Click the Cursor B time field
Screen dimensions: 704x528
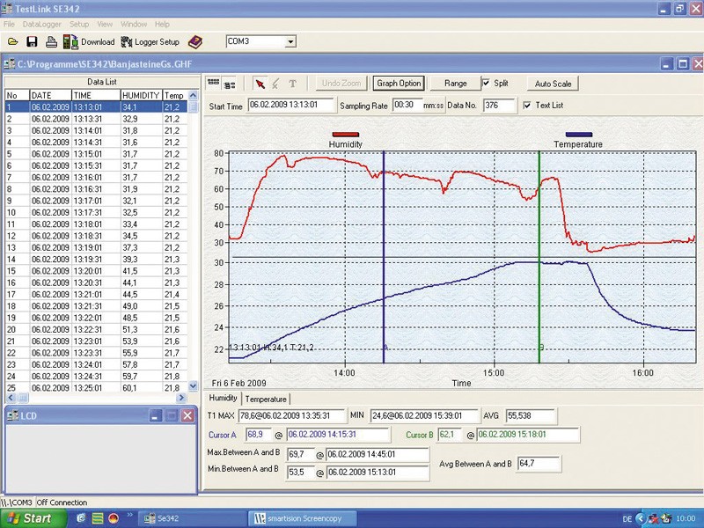(x=527, y=435)
